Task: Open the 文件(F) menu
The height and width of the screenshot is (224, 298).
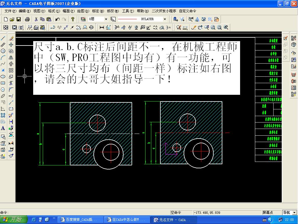Action: (10, 11)
